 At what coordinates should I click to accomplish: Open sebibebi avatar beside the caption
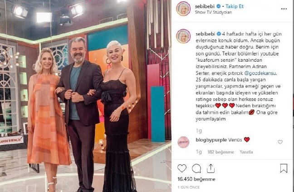pos(183,36)
